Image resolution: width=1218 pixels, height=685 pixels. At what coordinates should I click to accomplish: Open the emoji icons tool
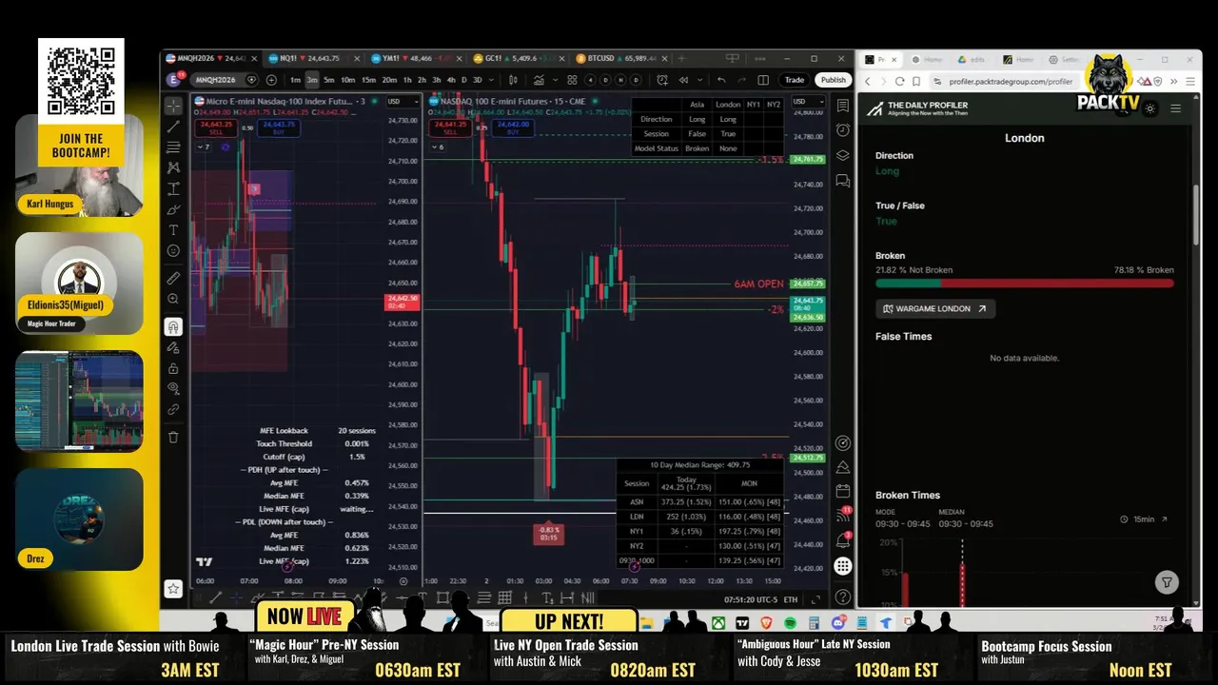(x=173, y=251)
